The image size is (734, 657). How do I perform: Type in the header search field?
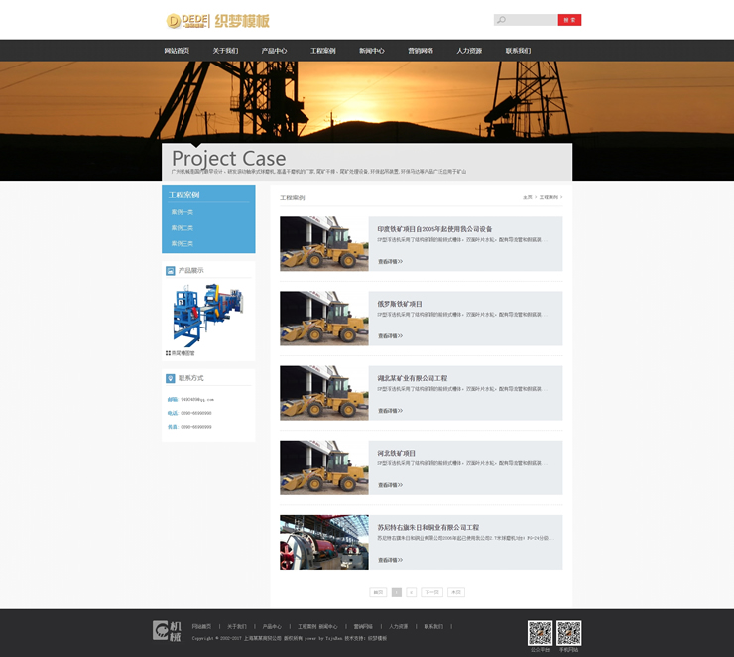point(532,20)
